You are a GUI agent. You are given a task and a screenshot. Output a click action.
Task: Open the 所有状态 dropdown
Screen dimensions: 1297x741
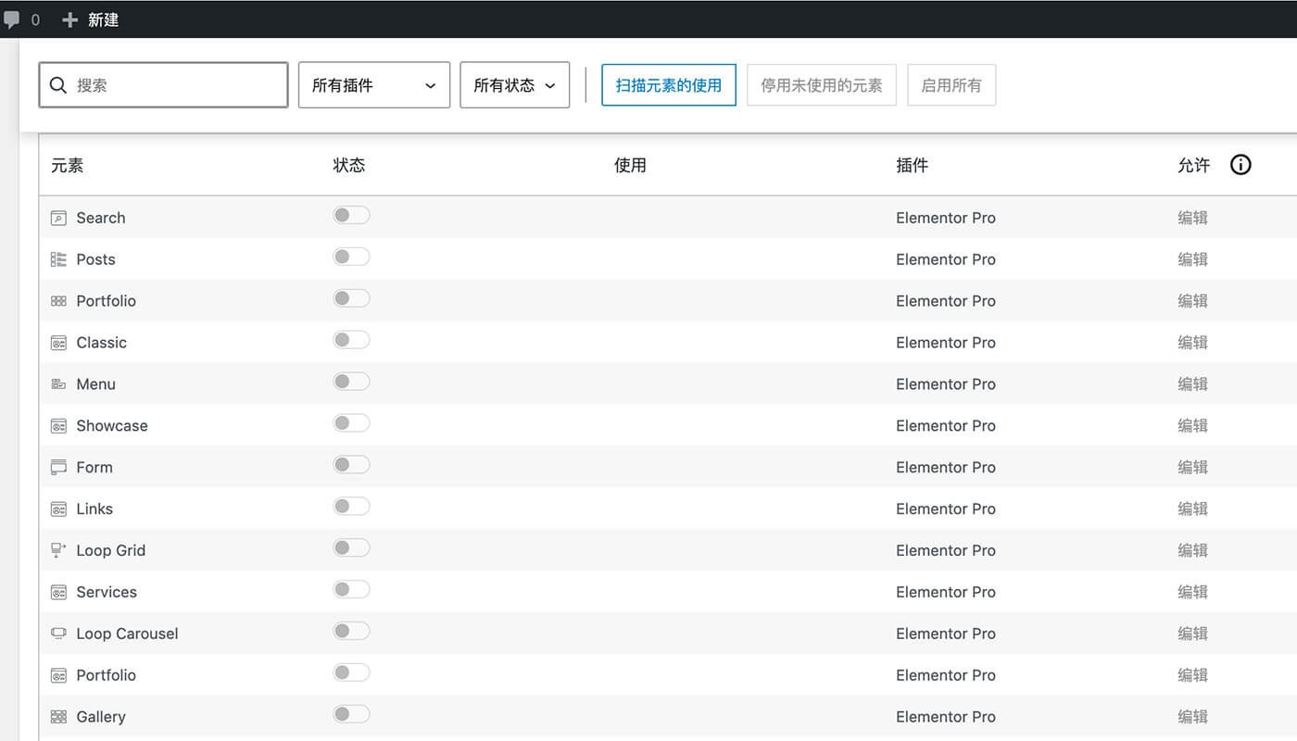tap(514, 84)
